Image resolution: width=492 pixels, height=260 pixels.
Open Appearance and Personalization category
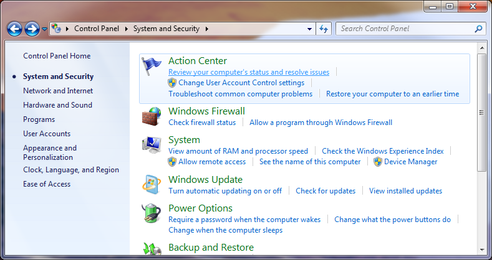pyautogui.click(x=50, y=152)
